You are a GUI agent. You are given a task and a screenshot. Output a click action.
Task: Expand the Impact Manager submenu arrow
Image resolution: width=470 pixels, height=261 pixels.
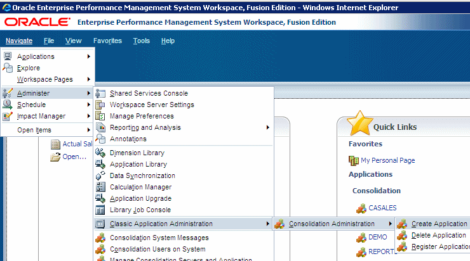click(x=89, y=116)
